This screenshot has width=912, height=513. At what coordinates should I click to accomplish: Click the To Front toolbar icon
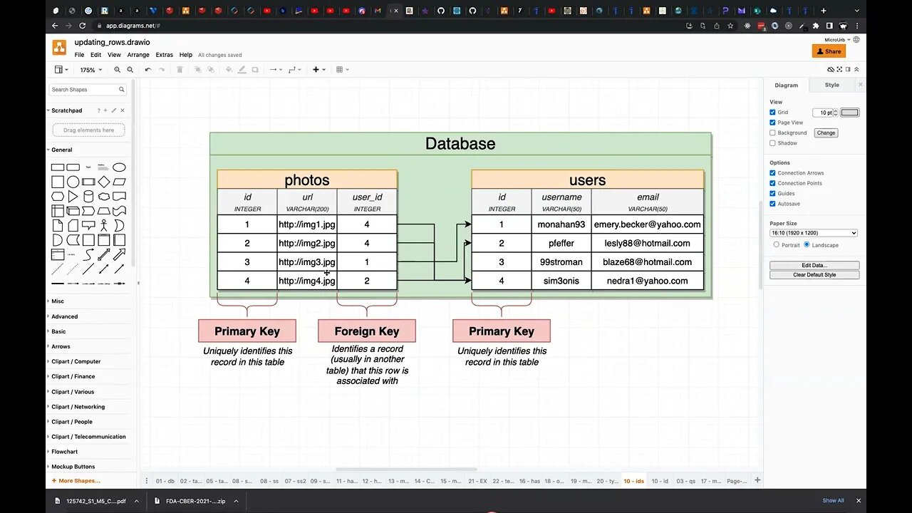(198, 70)
